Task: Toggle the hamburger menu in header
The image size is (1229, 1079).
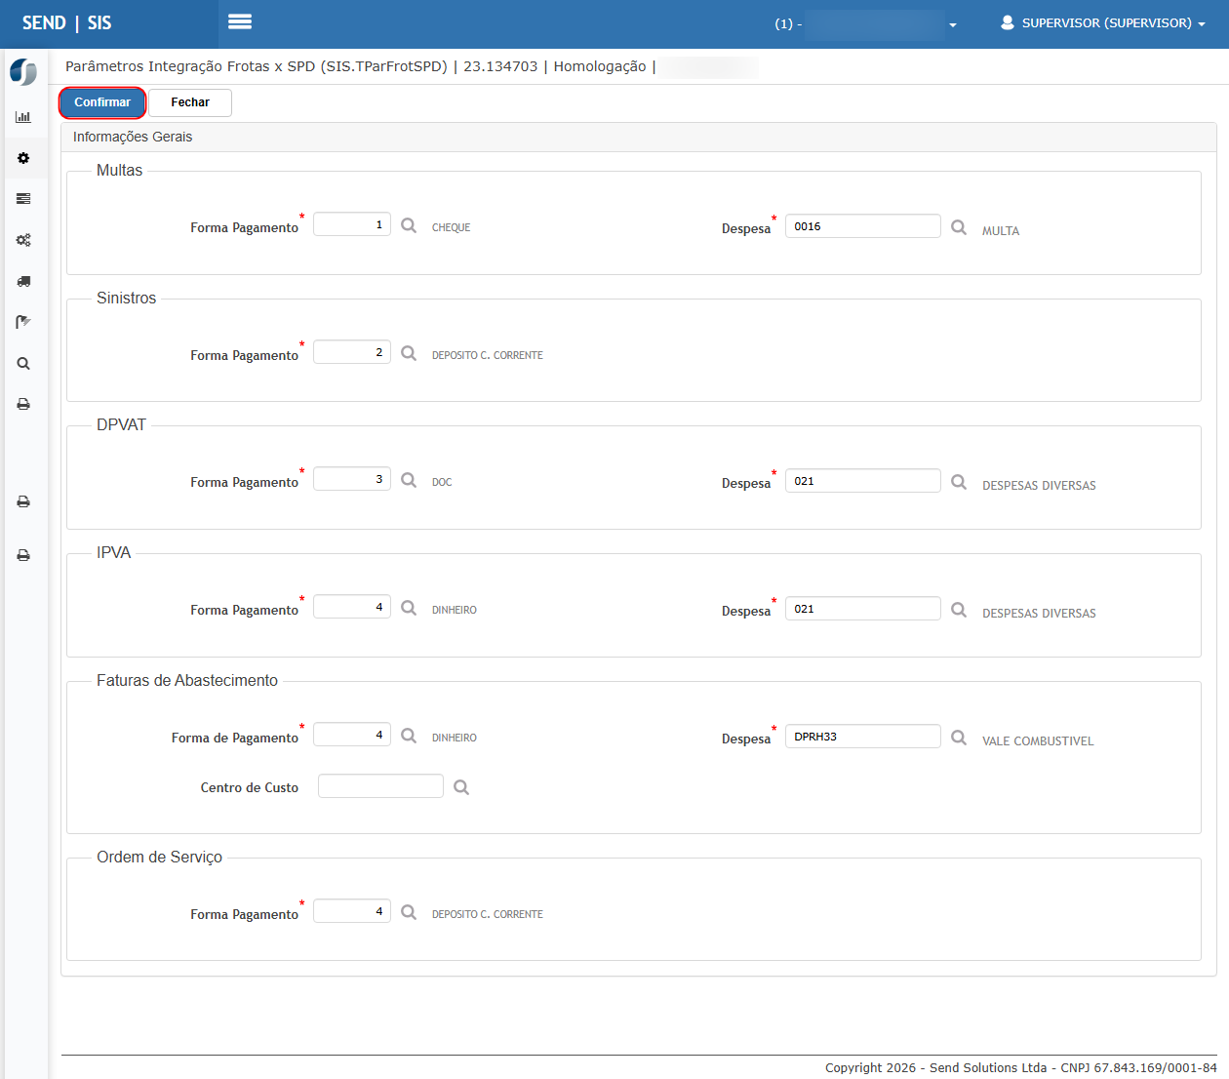Action: tap(240, 22)
